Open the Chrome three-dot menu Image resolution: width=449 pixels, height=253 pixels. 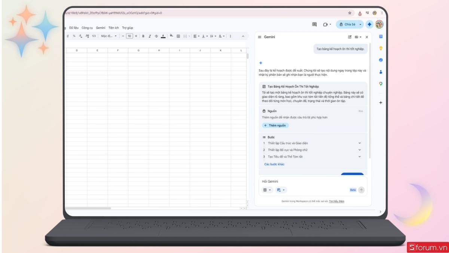coord(382,13)
